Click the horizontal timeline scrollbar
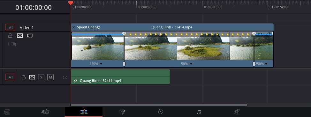The height and width of the screenshot is (117, 311). point(159,105)
